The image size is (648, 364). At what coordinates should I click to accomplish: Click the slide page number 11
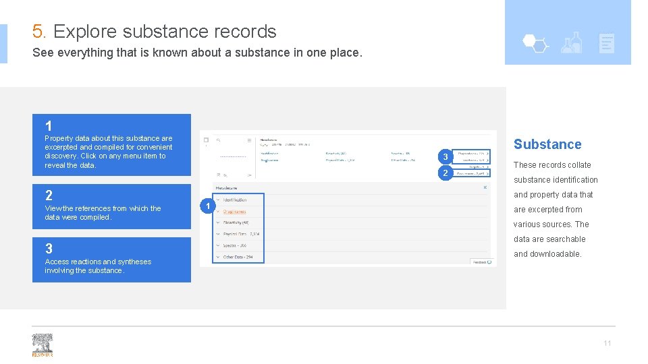coord(607,343)
